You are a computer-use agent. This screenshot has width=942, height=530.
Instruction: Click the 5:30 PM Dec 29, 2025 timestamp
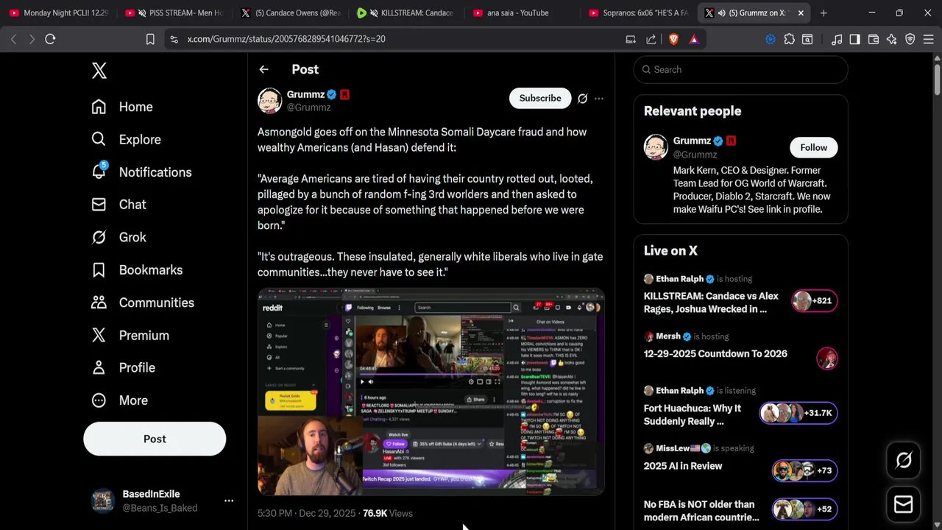click(x=307, y=513)
